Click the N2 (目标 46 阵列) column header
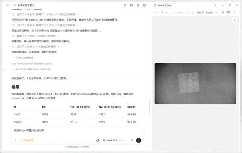 tap(110, 107)
